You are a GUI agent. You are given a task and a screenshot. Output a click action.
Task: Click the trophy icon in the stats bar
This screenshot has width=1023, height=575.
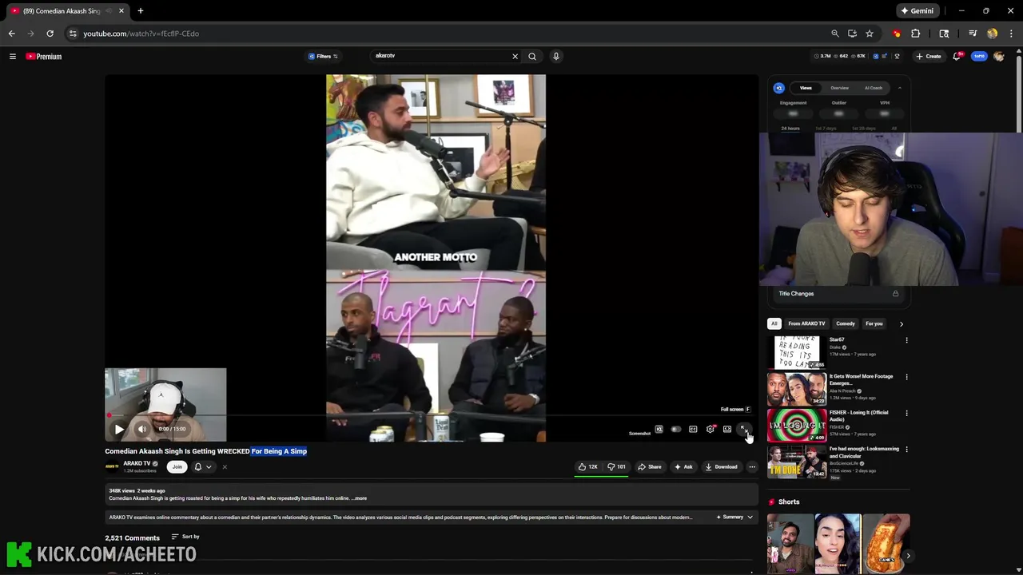897,56
